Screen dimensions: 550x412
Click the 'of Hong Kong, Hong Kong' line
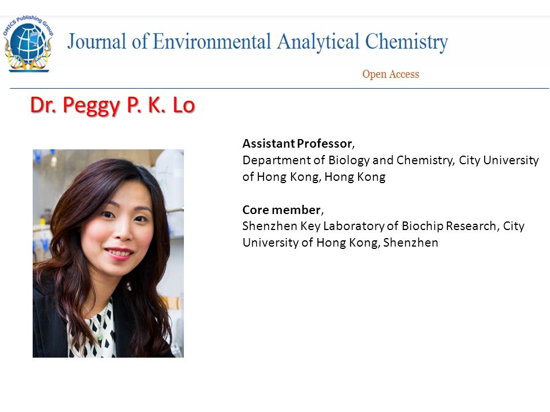point(314,177)
